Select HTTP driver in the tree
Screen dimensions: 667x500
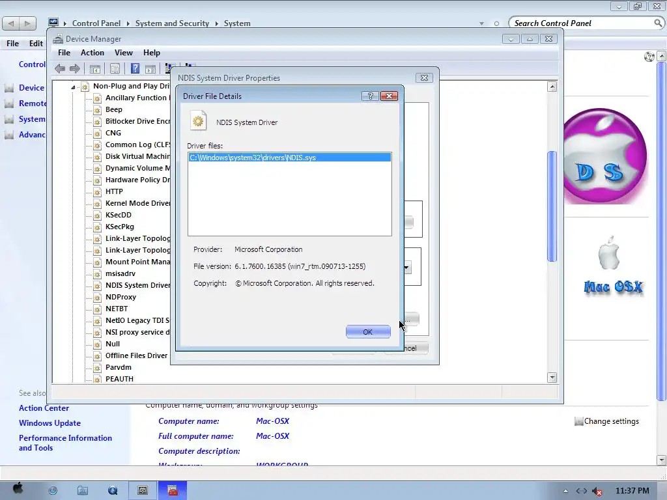tap(114, 191)
